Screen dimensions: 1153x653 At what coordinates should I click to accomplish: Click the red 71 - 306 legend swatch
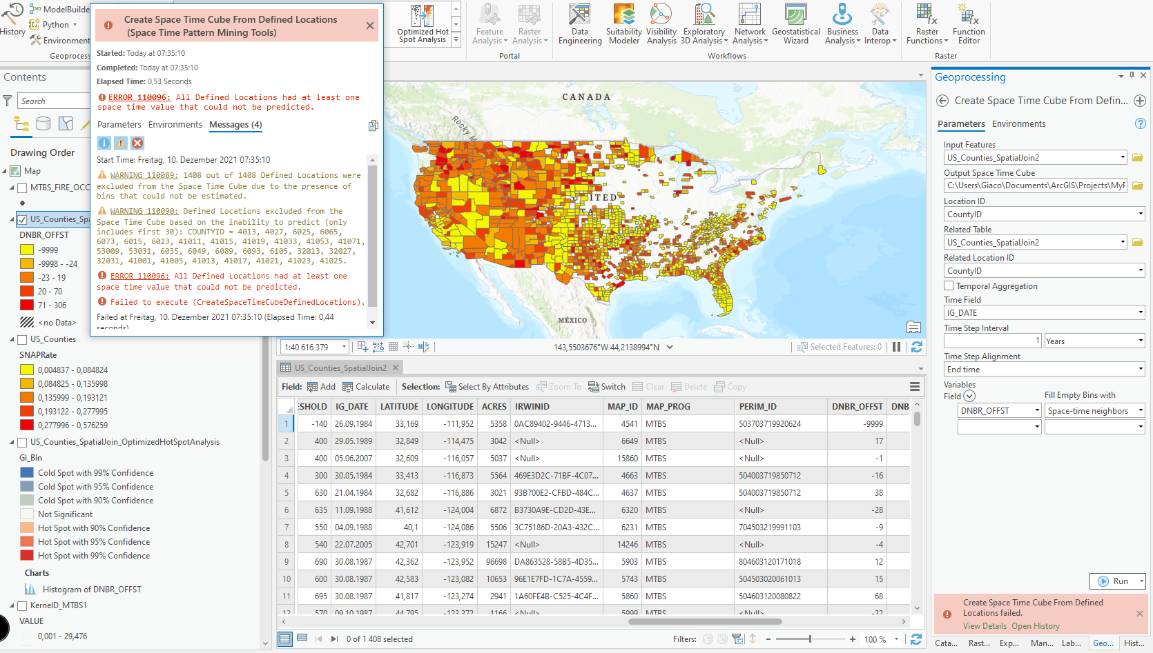27,305
